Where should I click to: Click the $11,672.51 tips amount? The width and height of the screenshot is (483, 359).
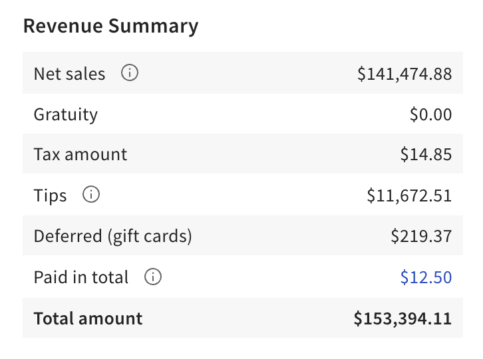point(409,195)
